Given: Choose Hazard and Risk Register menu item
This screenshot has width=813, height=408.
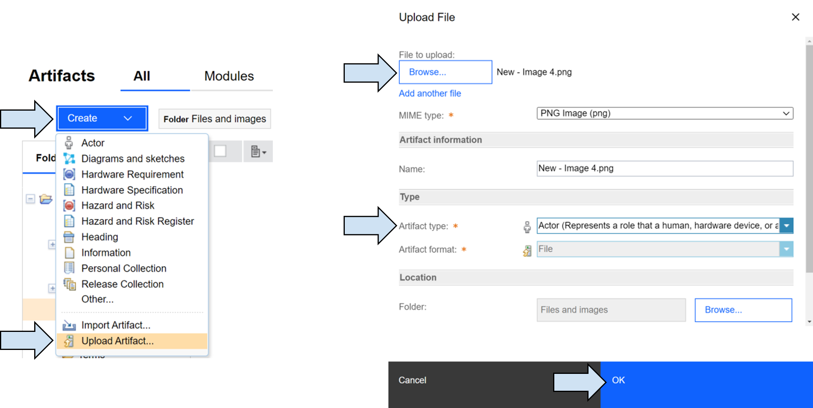Looking at the screenshot, I should pos(132,221).
